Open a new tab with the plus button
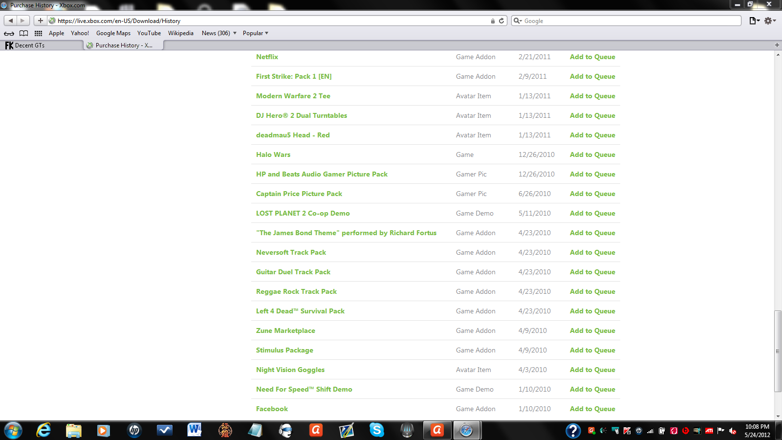Screen dimensions: 782x440 pos(777,45)
